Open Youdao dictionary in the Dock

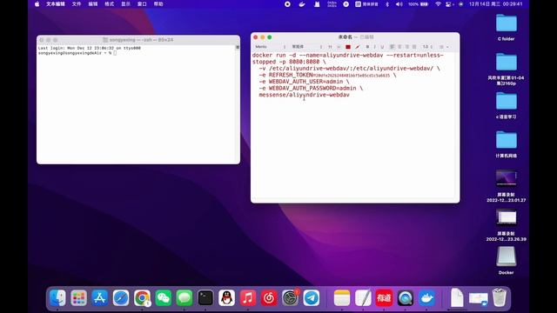pyautogui.click(x=384, y=297)
